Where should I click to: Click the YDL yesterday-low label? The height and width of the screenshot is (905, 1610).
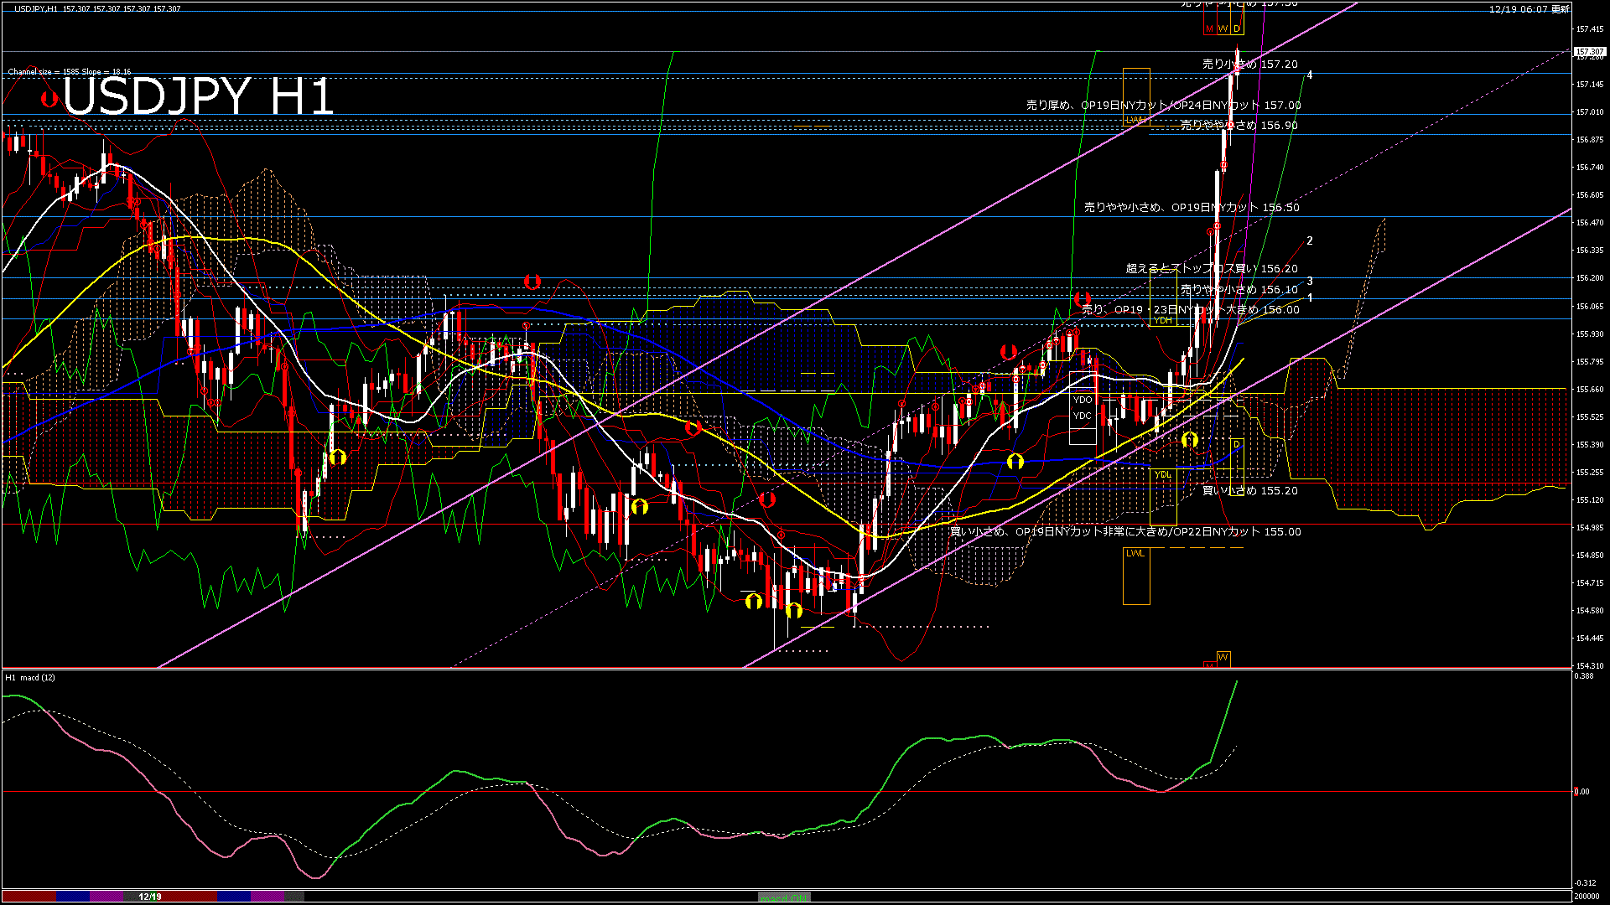click(x=1162, y=475)
